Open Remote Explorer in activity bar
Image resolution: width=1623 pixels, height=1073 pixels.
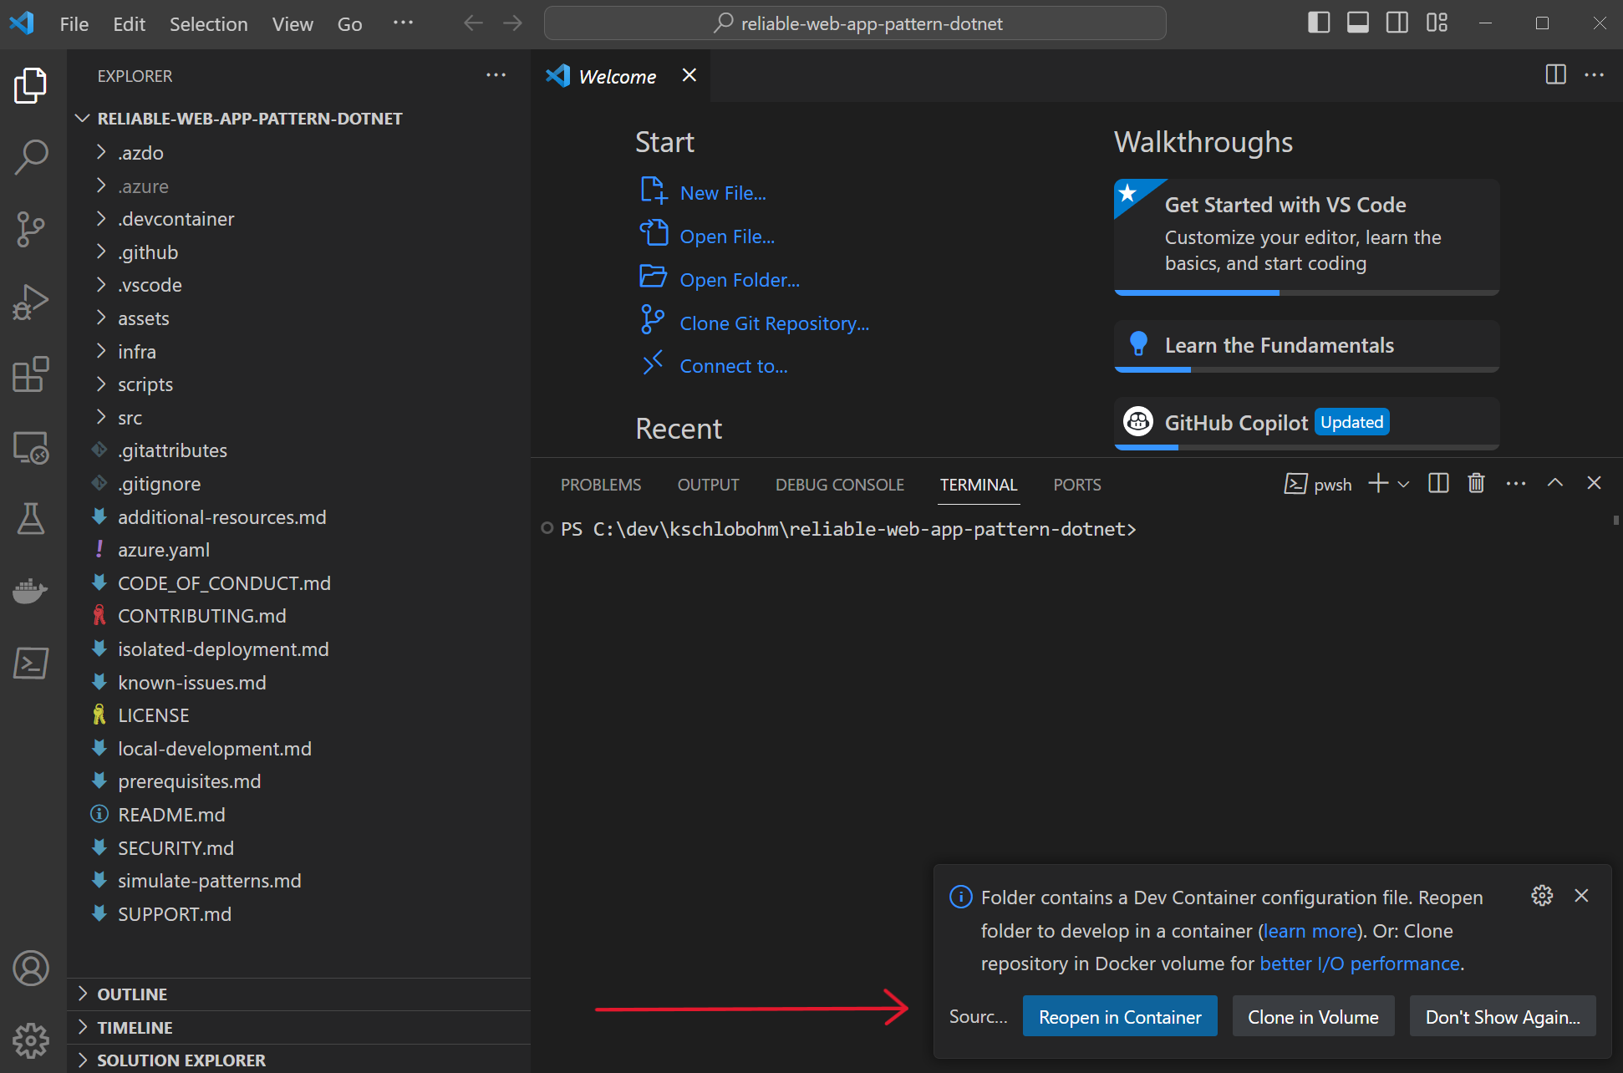(31, 447)
